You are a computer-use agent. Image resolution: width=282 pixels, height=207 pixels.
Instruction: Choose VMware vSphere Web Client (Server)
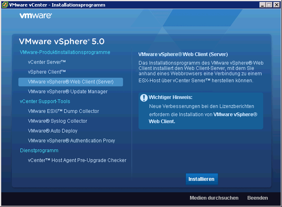[x=70, y=82]
